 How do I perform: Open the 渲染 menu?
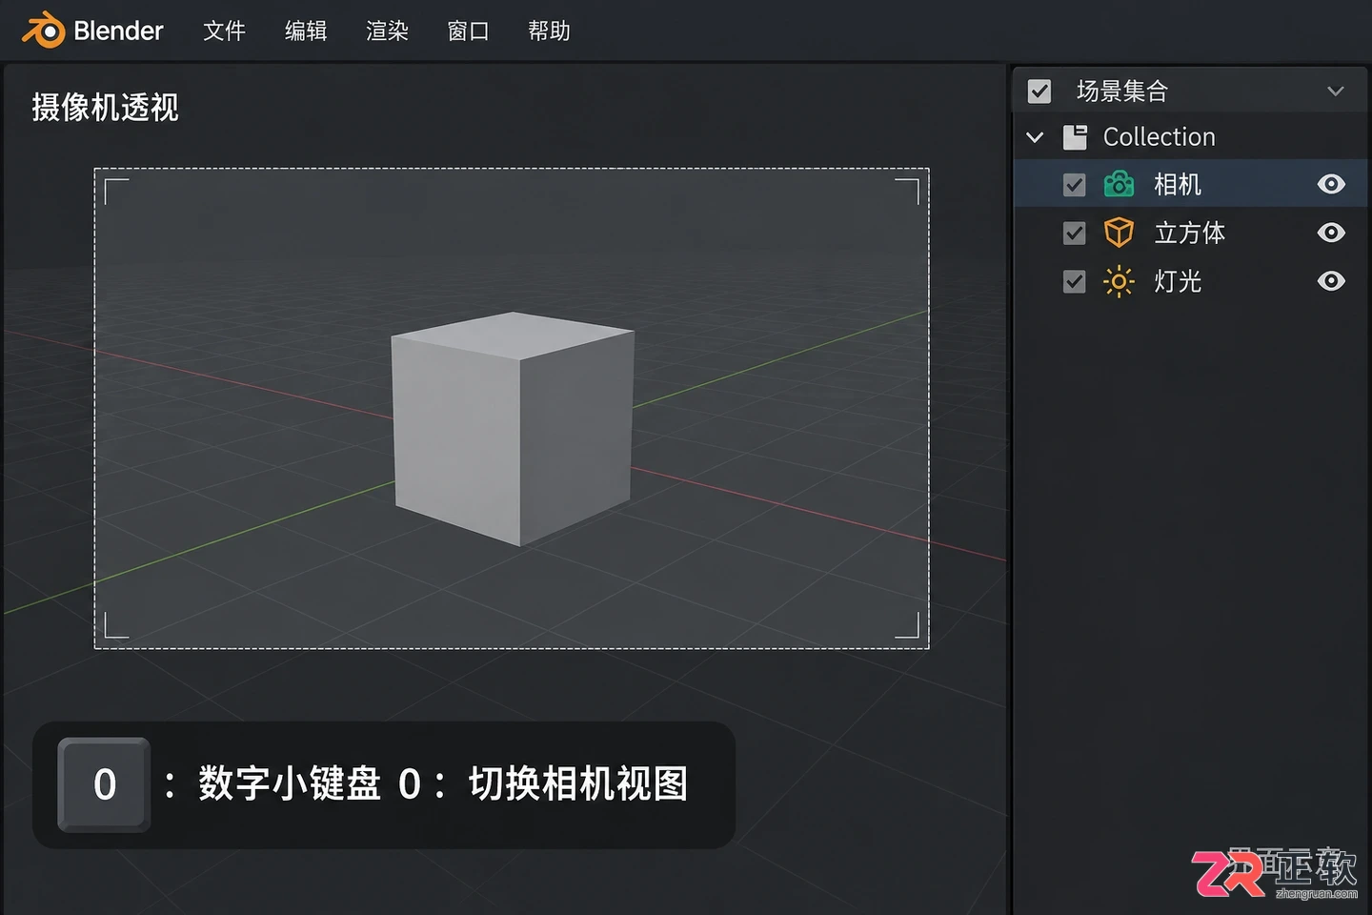click(387, 31)
